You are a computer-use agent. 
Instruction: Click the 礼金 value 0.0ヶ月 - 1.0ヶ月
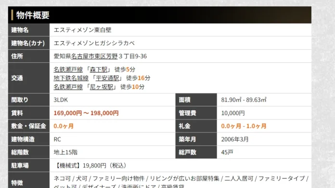[244, 126]
